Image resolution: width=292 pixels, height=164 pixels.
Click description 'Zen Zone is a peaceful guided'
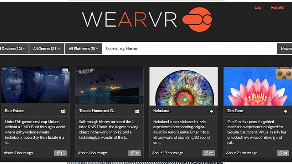(x=257, y=132)
